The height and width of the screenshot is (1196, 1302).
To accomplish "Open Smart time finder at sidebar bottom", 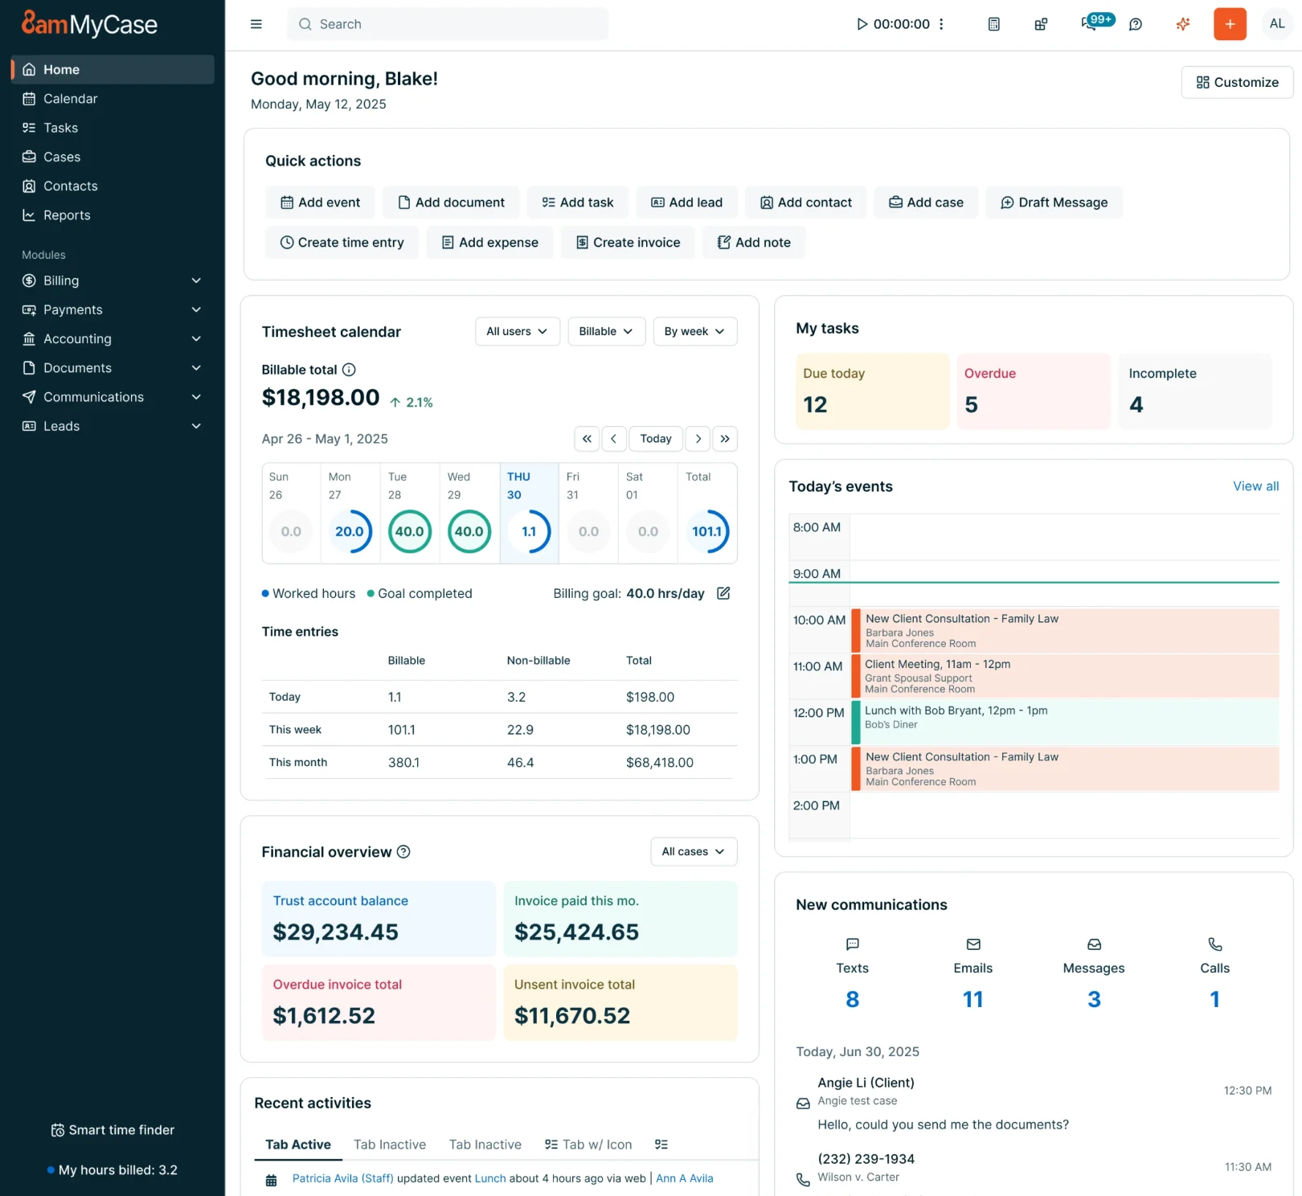I will point(113,1129).
